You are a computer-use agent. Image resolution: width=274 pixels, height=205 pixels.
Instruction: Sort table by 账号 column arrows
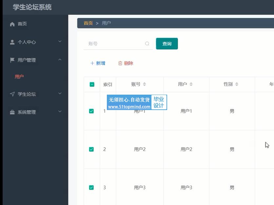point(144,84)
